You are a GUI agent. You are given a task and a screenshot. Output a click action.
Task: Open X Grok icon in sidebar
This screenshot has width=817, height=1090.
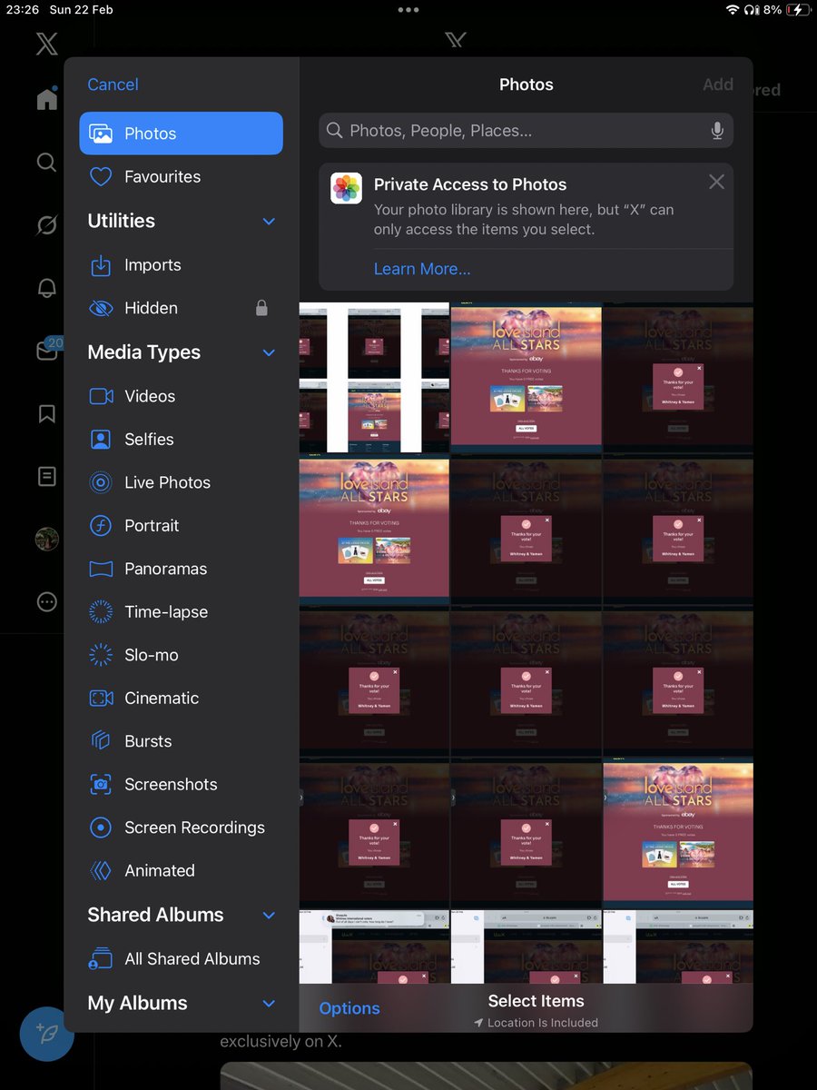point(47,225)
